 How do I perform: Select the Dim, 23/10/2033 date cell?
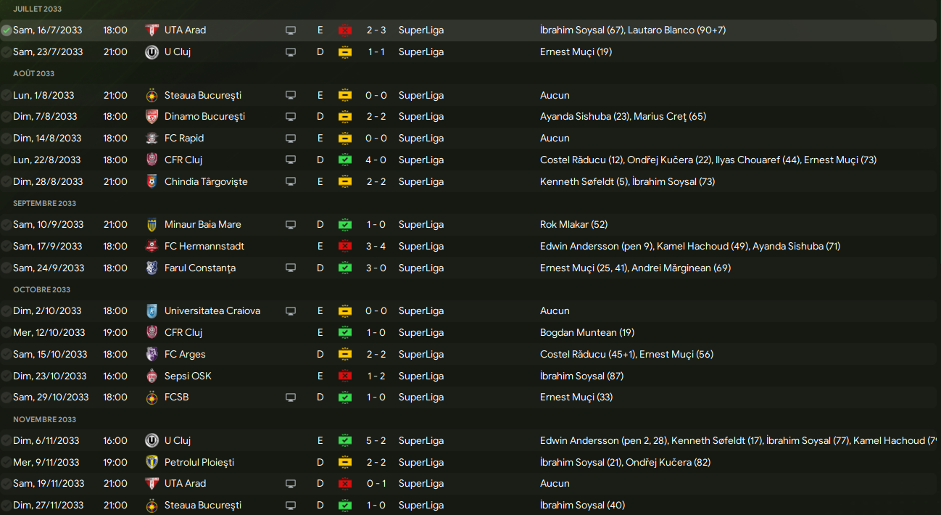pyautogui.click(x=49, y=376)
